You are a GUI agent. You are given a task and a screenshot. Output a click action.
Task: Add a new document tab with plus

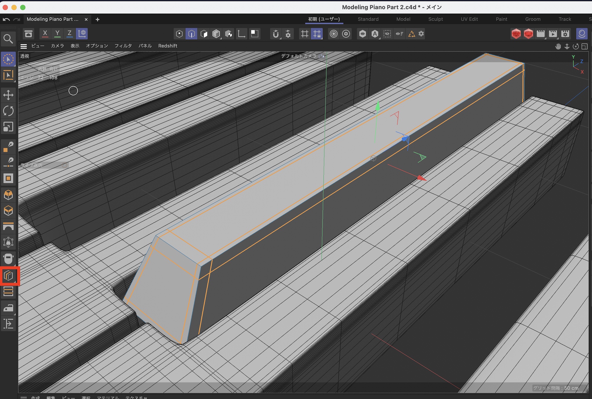[97, 20]
